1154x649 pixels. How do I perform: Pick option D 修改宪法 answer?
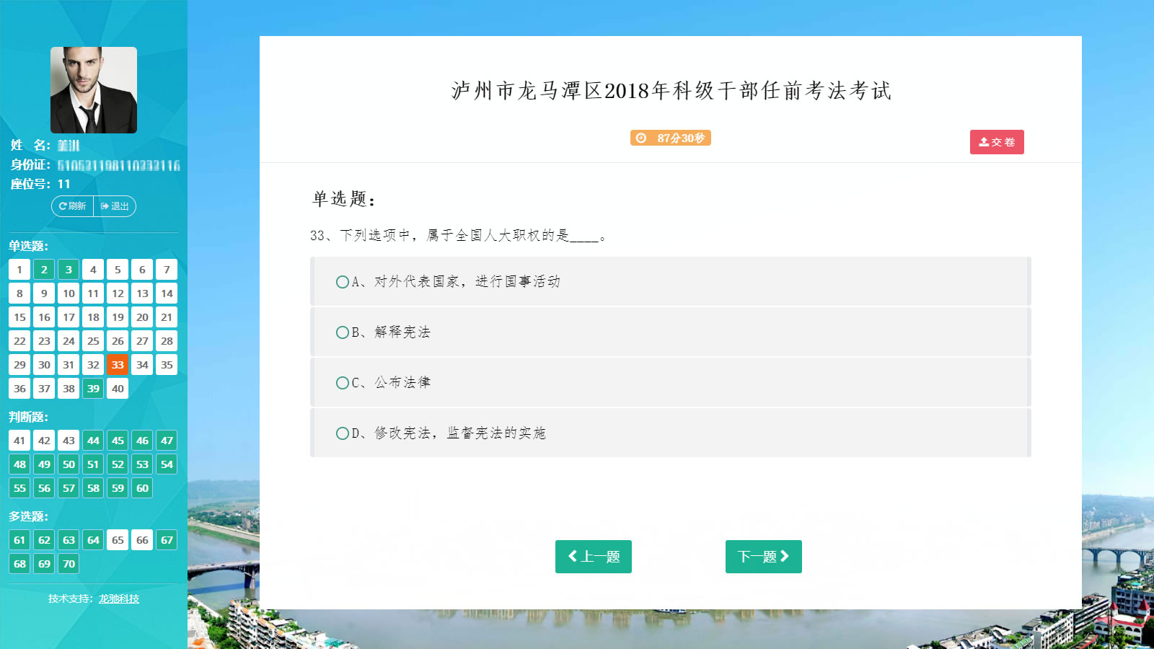pyautogui.click(x=343, y=433)
